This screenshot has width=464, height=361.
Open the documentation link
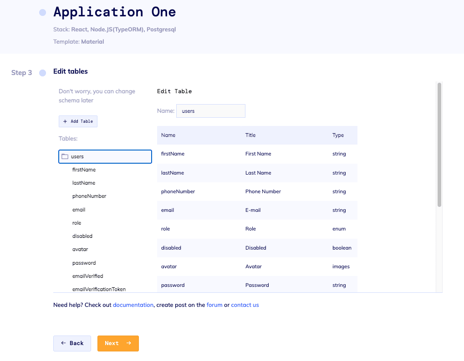(x=133, y=305)
